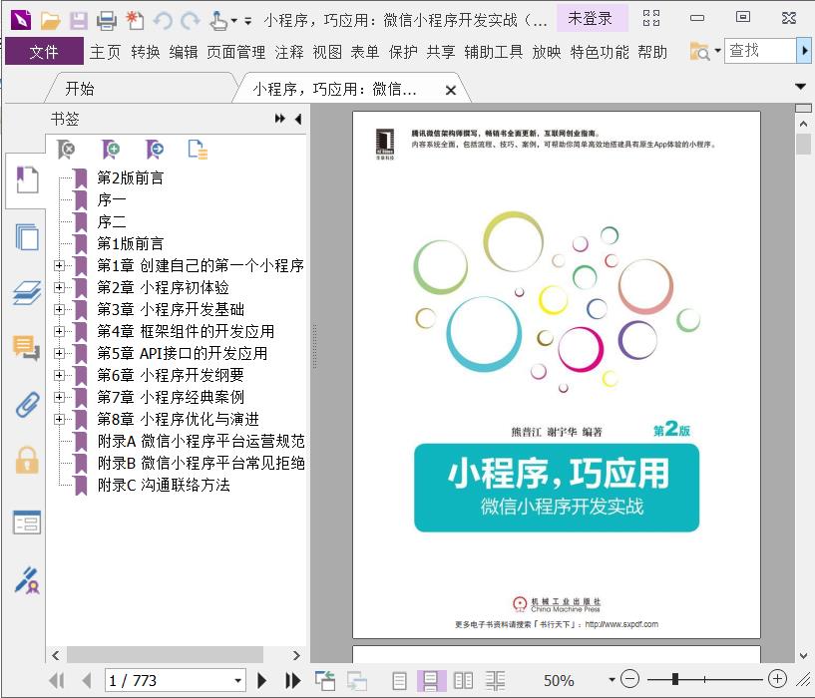Jump to the last page button

pos(292,680)
